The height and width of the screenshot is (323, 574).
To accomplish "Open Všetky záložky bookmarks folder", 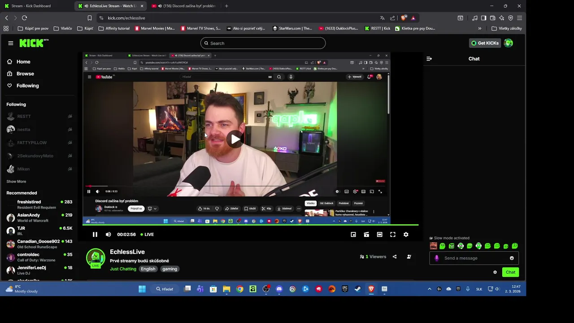I will tap(507, 28).
